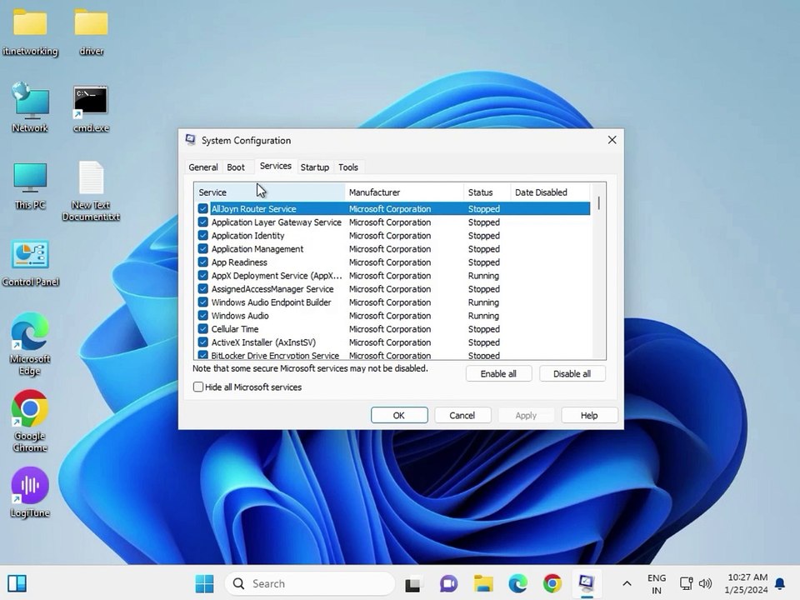Open the clock showing 10:27 AM
This screenshot has height=600, width=800.
click(747, 583)
